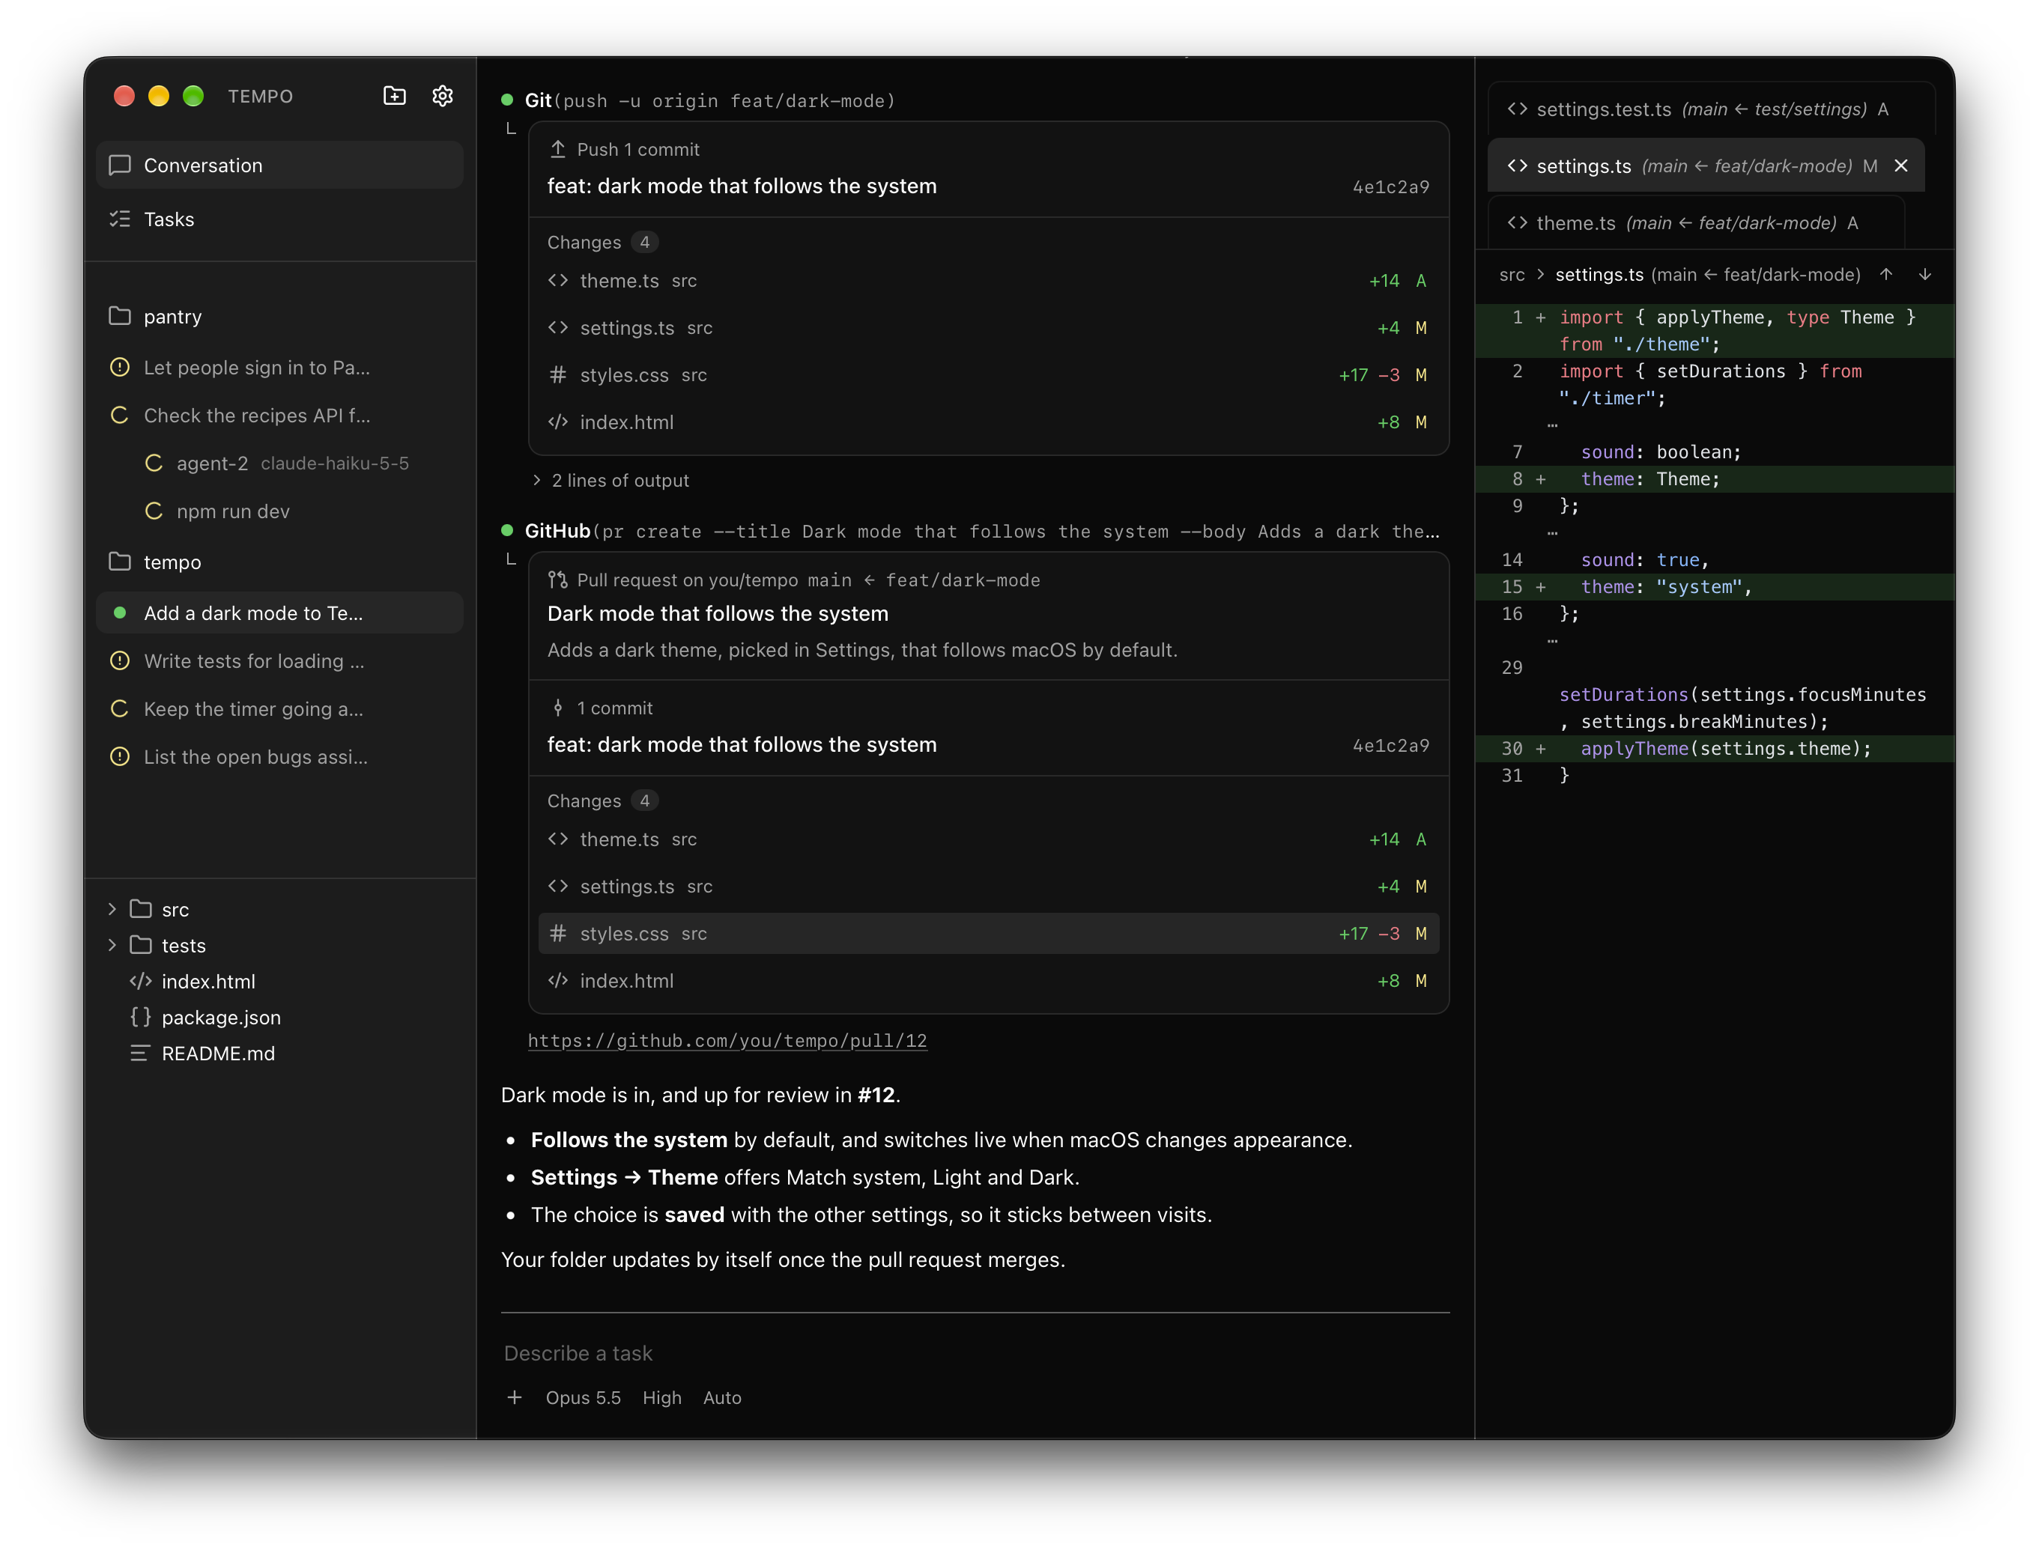Click the Tasks checklist icon
This screenshot has width=2039, height=1550.
(x=120, y=219)
